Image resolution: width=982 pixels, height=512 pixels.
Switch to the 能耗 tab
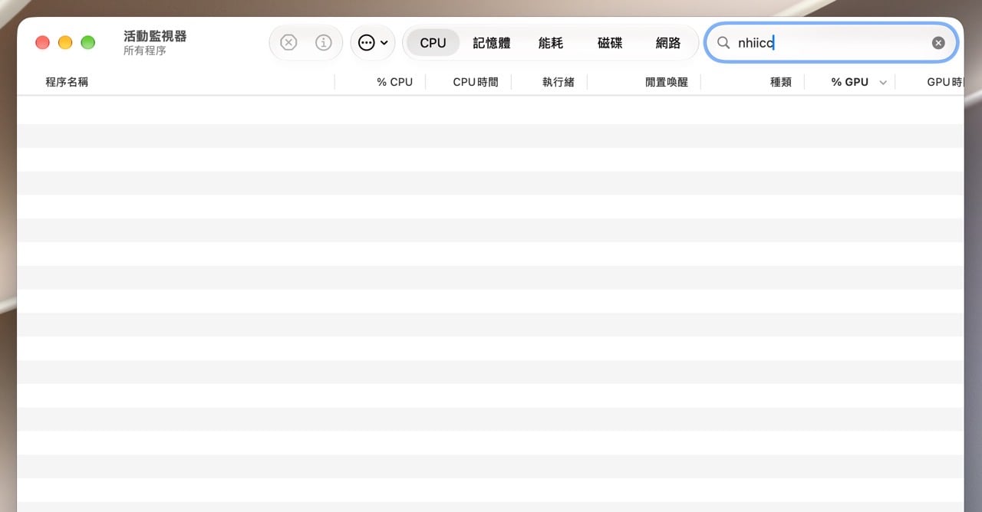(x=551, y=43)
